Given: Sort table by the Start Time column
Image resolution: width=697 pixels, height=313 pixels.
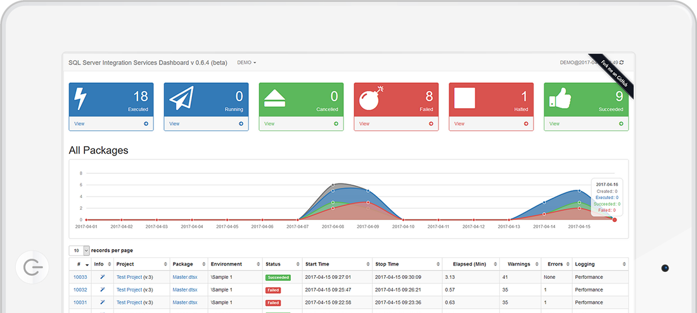Looking at the screenshot, I should (337, 264).
